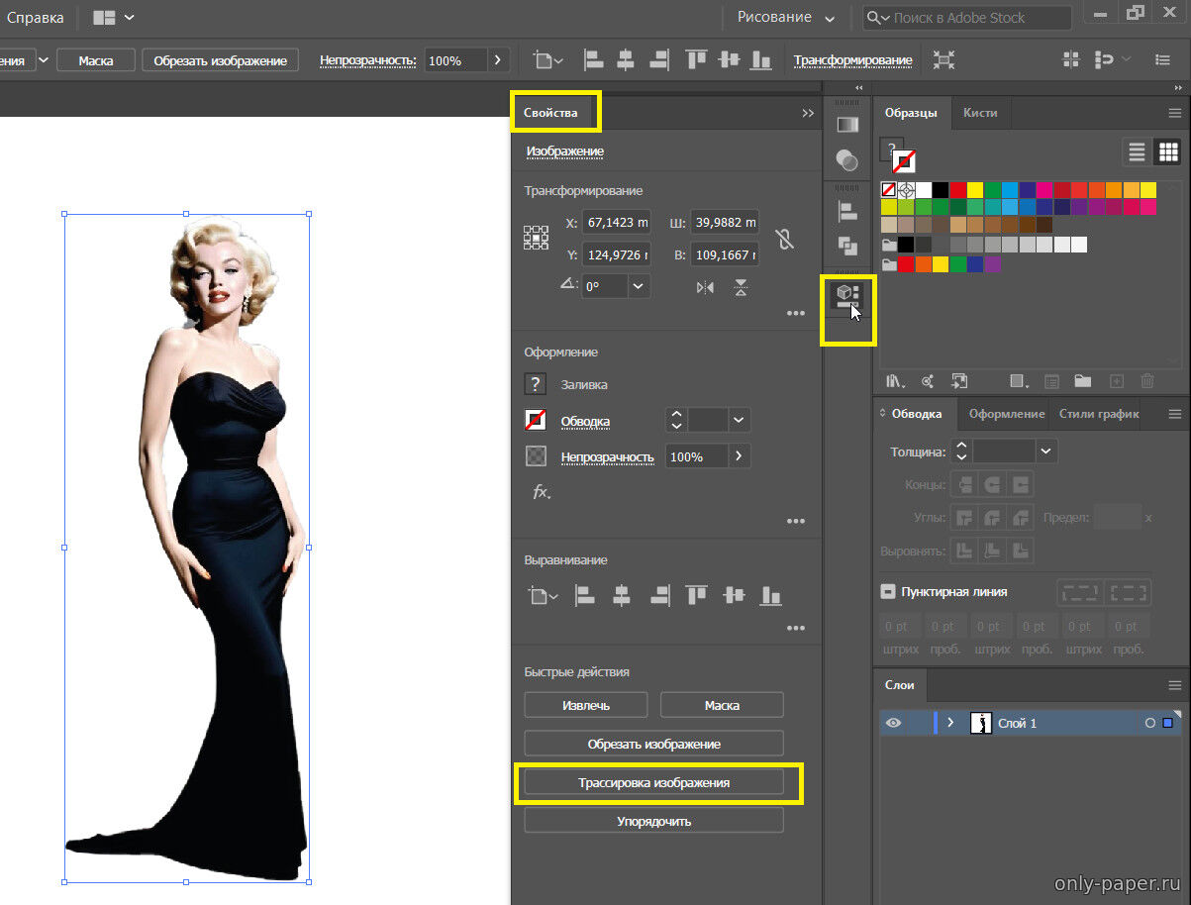Open the rotation angle dropdown

coord(639,286)
